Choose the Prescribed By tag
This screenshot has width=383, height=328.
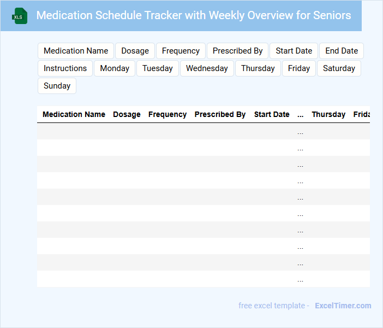click(x=237, y=51)
